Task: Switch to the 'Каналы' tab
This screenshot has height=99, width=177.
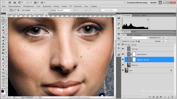Action: [130, 35]
